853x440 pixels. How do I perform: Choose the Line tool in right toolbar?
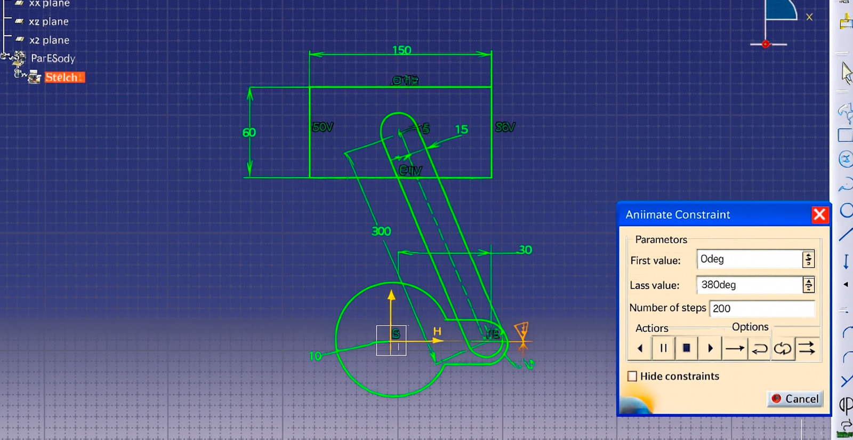[846, 234]
